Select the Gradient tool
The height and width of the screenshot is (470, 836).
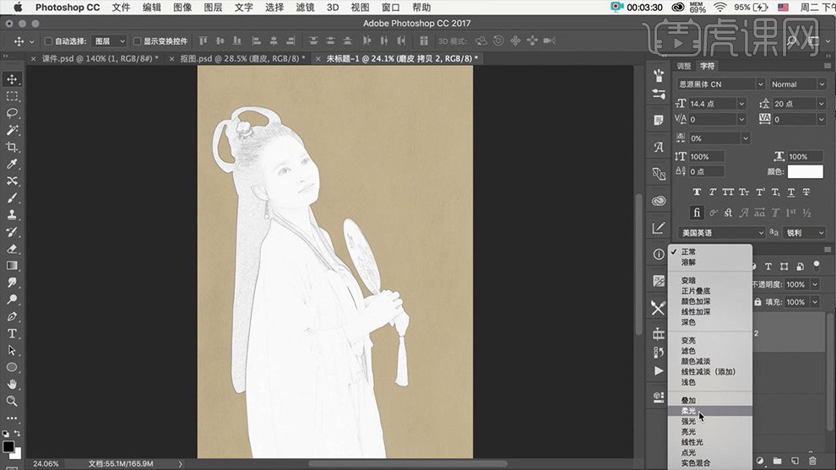tap(12, 265)
